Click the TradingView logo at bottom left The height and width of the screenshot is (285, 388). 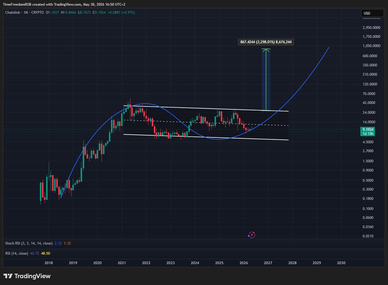click(27, 276)
